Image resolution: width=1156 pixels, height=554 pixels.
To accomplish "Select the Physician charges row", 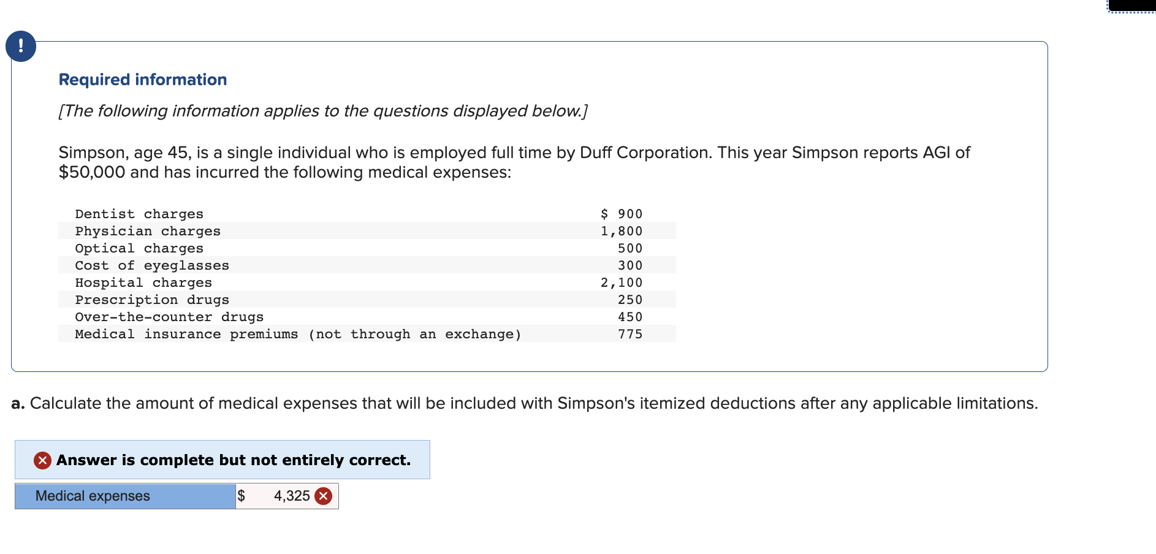I will click(x=367, y=231).
